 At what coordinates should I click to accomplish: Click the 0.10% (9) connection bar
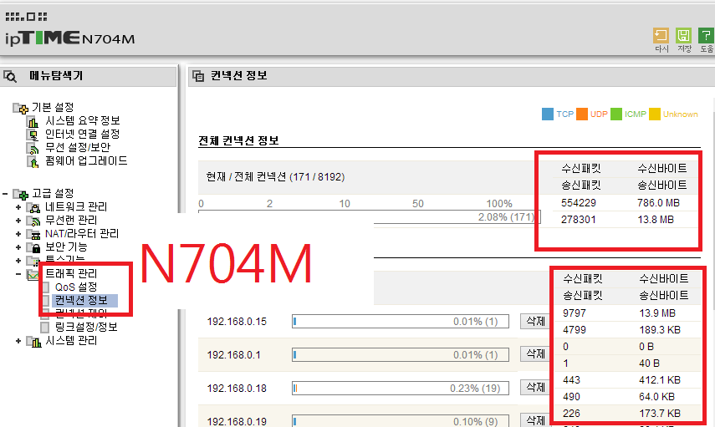click(x=401, y=421)
